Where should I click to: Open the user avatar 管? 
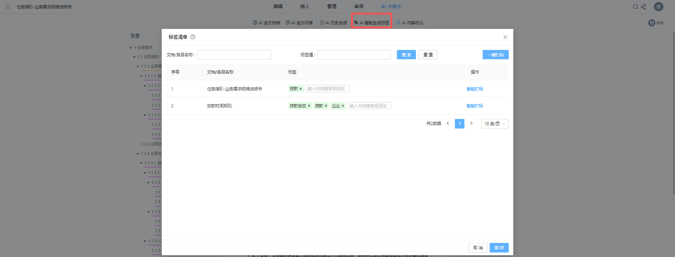click(x=659, y=7)
